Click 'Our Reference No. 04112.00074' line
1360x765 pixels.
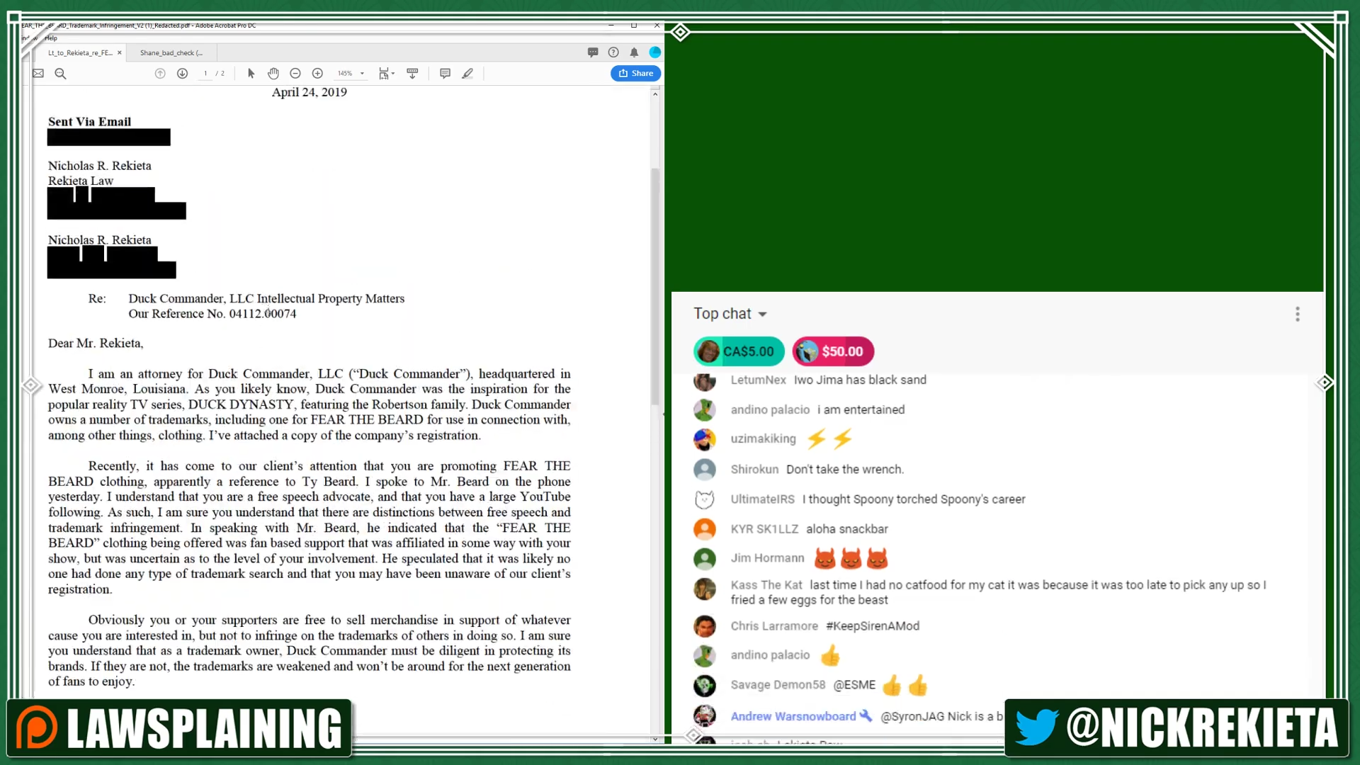(x=212, y=314)
